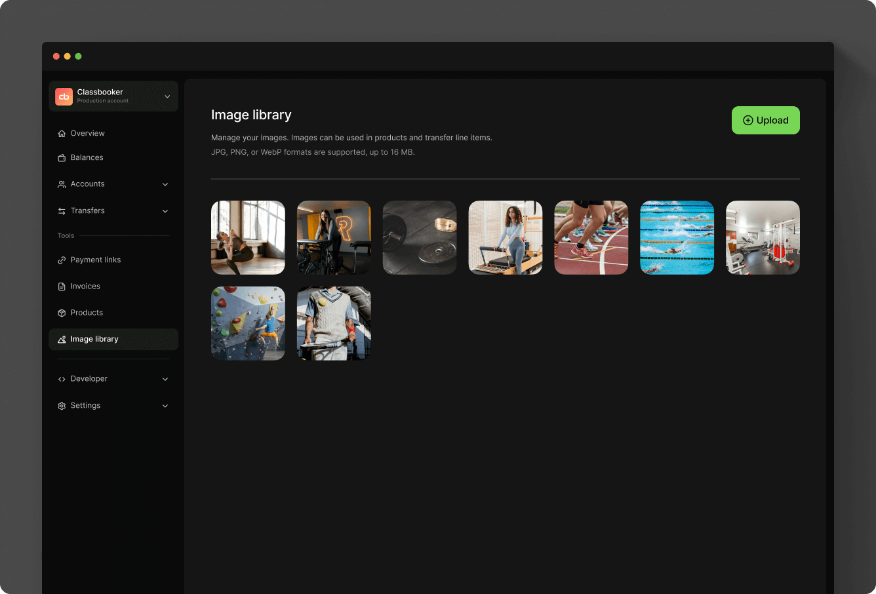
Task: Expand the Accounts section chevron
Action: coord(165,184)
